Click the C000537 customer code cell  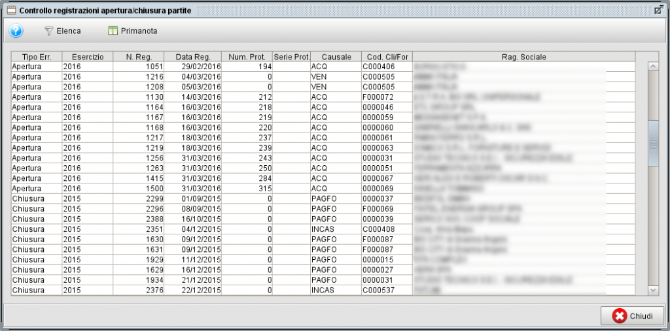[387, 290]
